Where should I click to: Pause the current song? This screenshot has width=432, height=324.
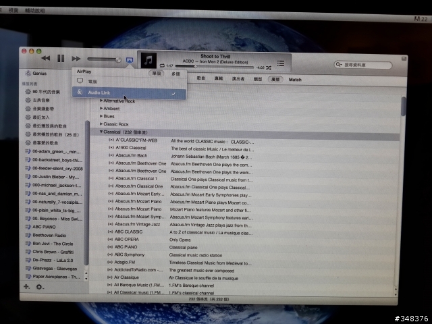click(61, 59)
